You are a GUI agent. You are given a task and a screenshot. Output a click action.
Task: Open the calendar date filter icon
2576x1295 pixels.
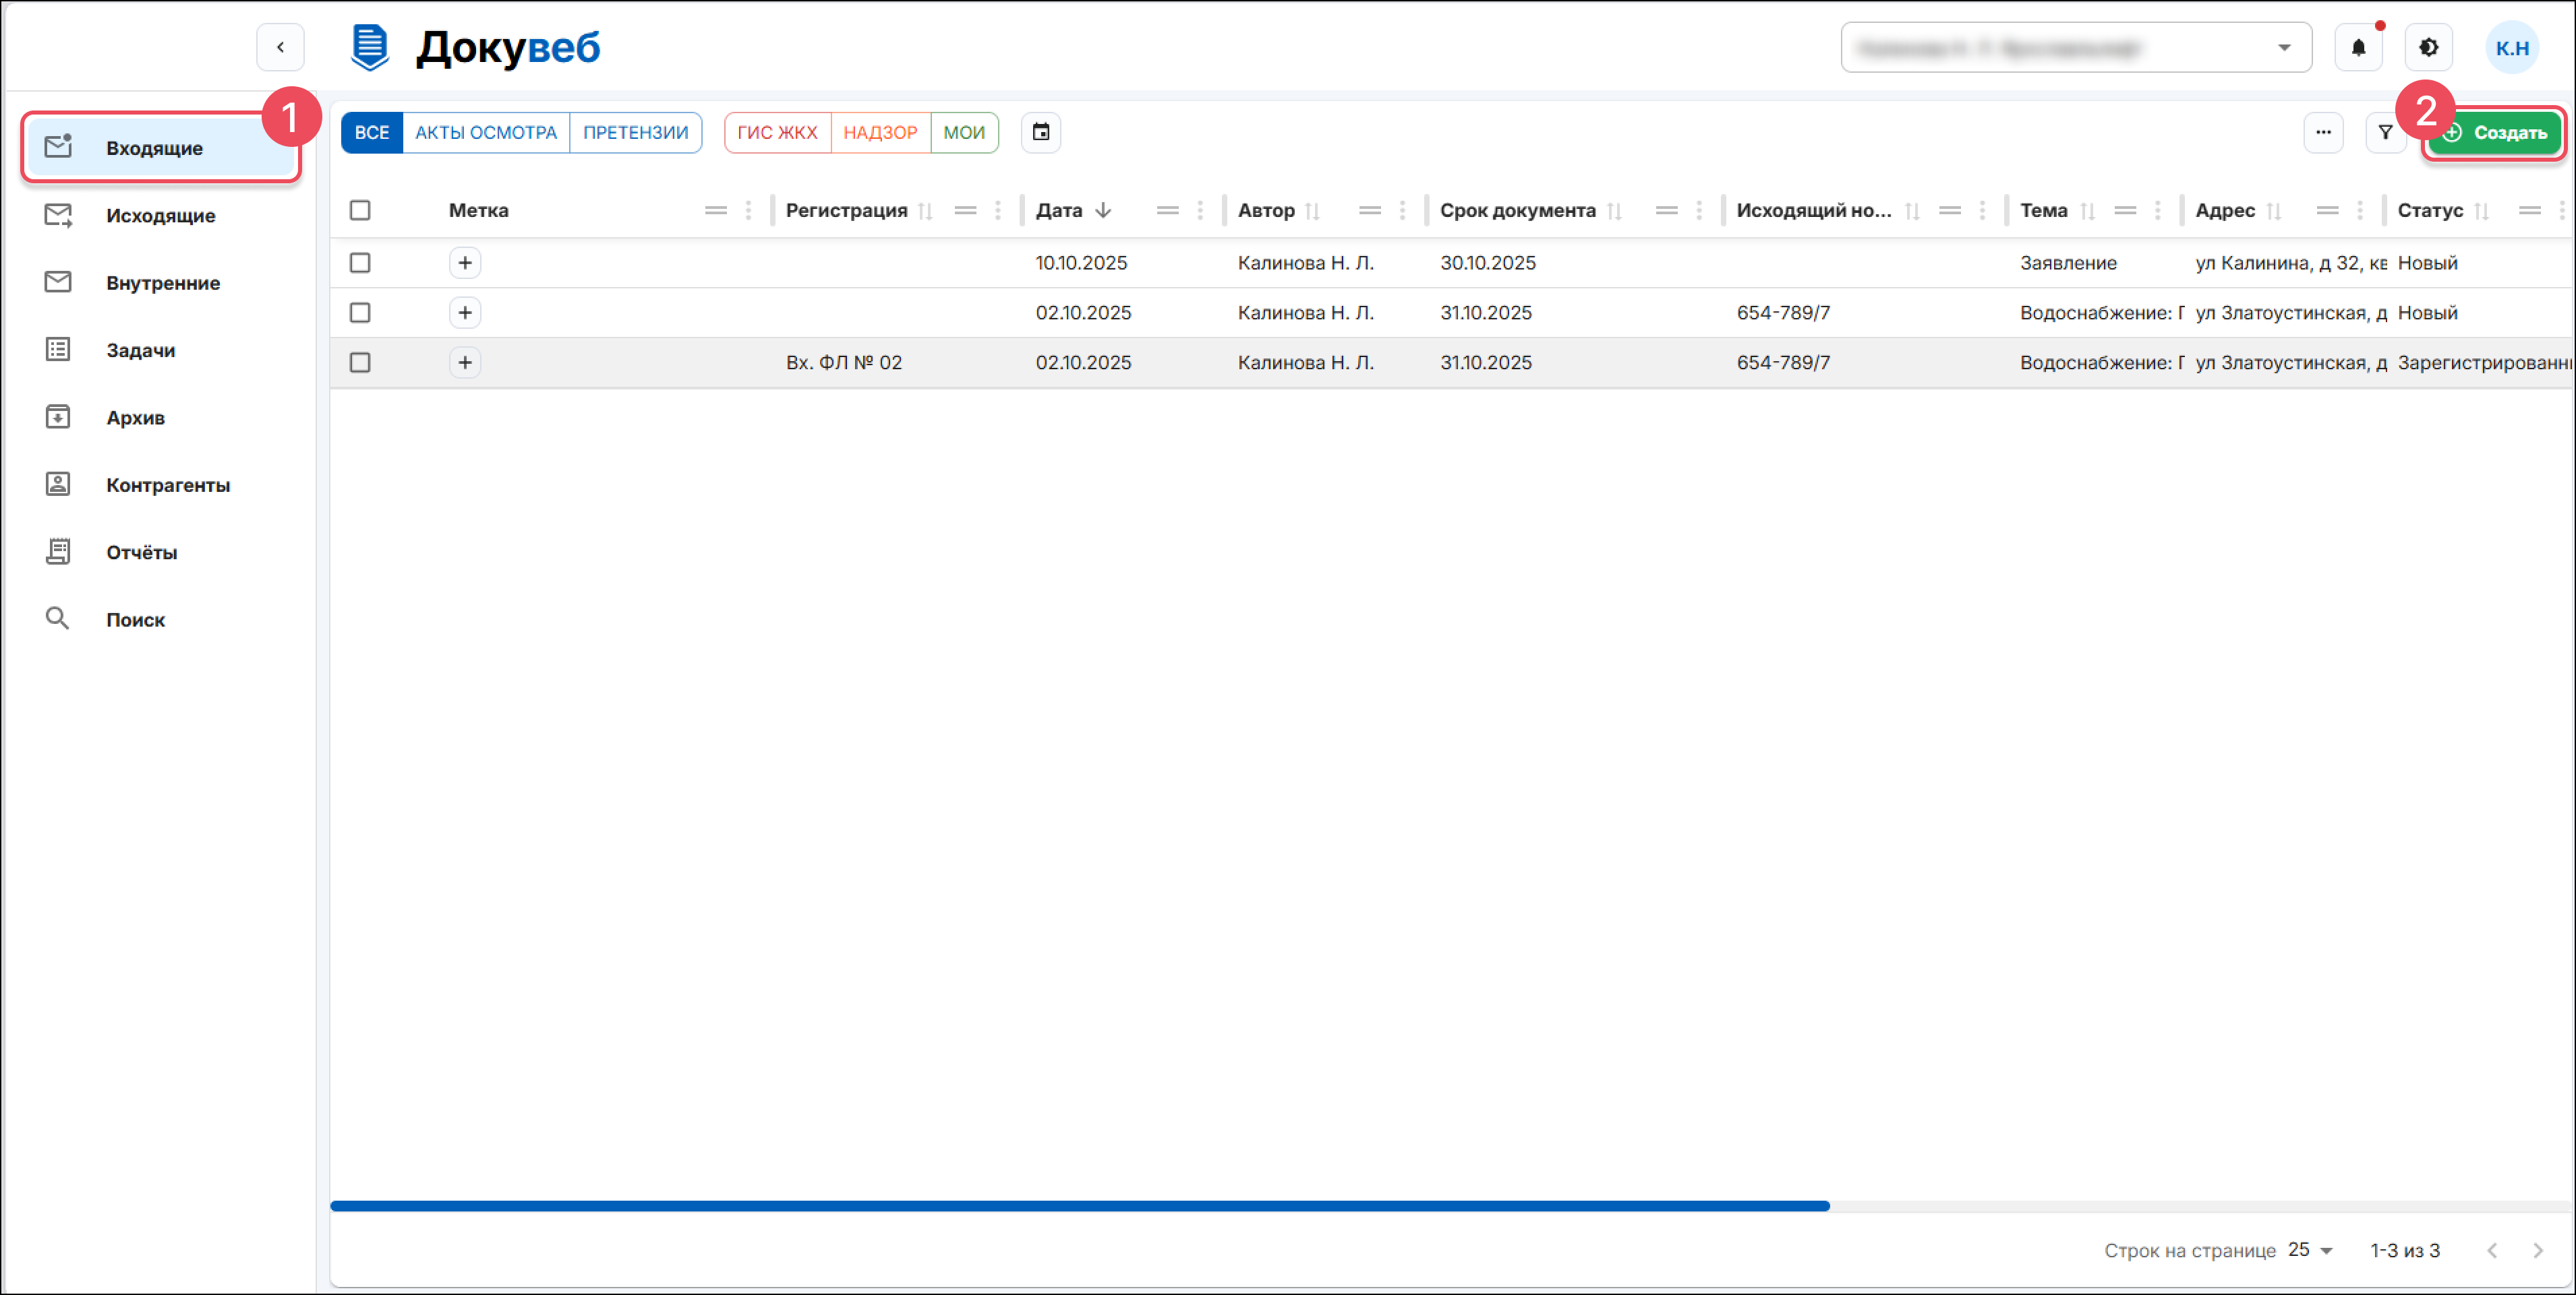tap(1040, 133)
